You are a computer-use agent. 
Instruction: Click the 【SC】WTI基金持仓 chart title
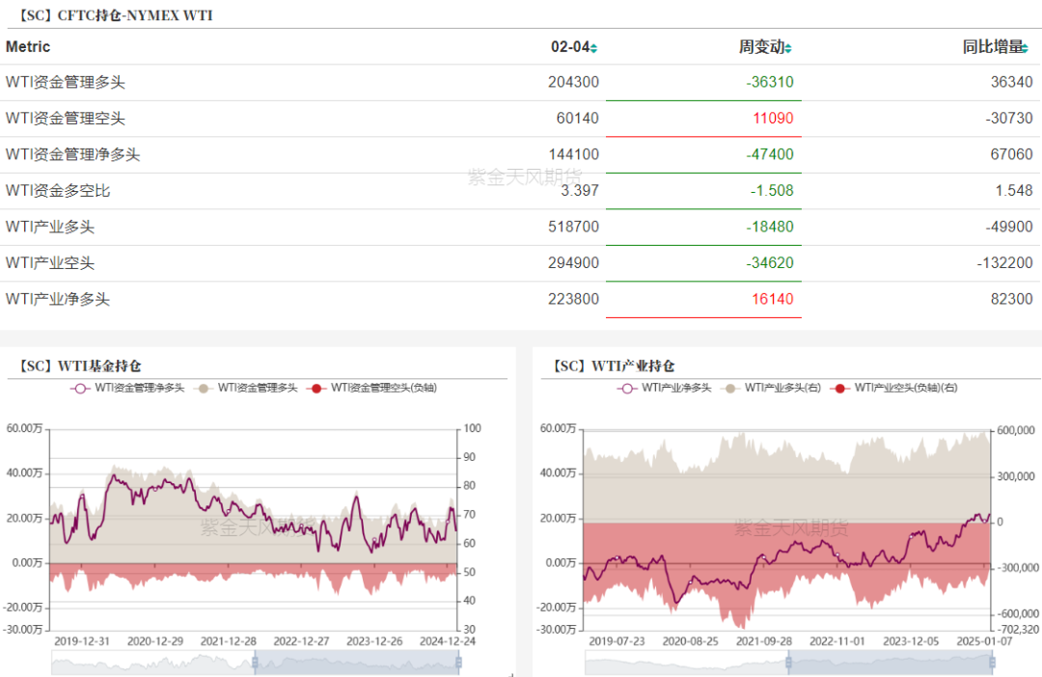click(77, 366)
